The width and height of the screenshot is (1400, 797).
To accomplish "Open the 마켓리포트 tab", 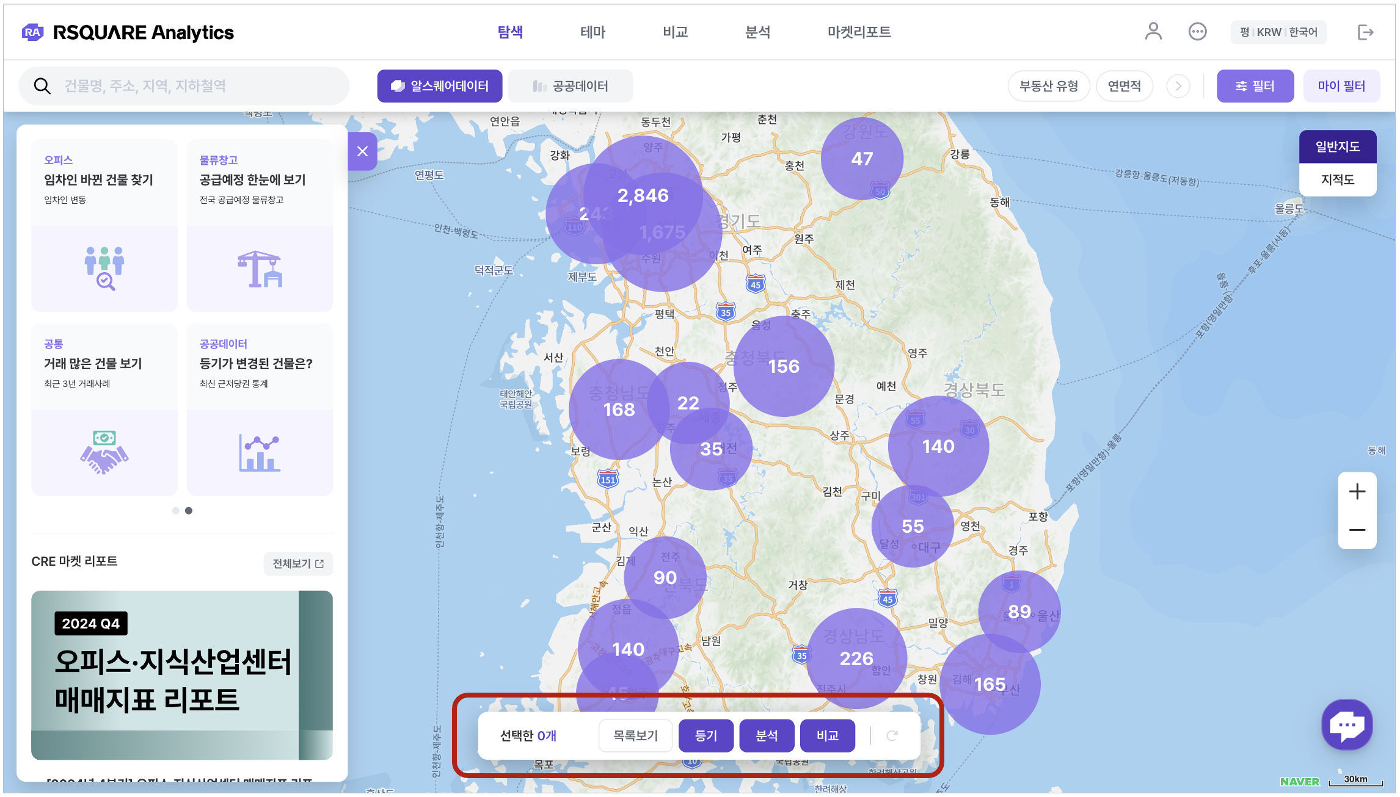I will pyautogui.click(x=858, y=32).
